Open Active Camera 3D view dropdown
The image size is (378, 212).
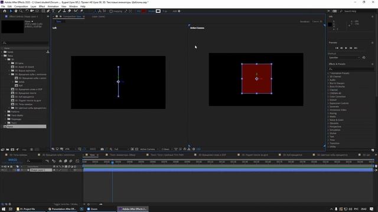(x=149, y=149)
